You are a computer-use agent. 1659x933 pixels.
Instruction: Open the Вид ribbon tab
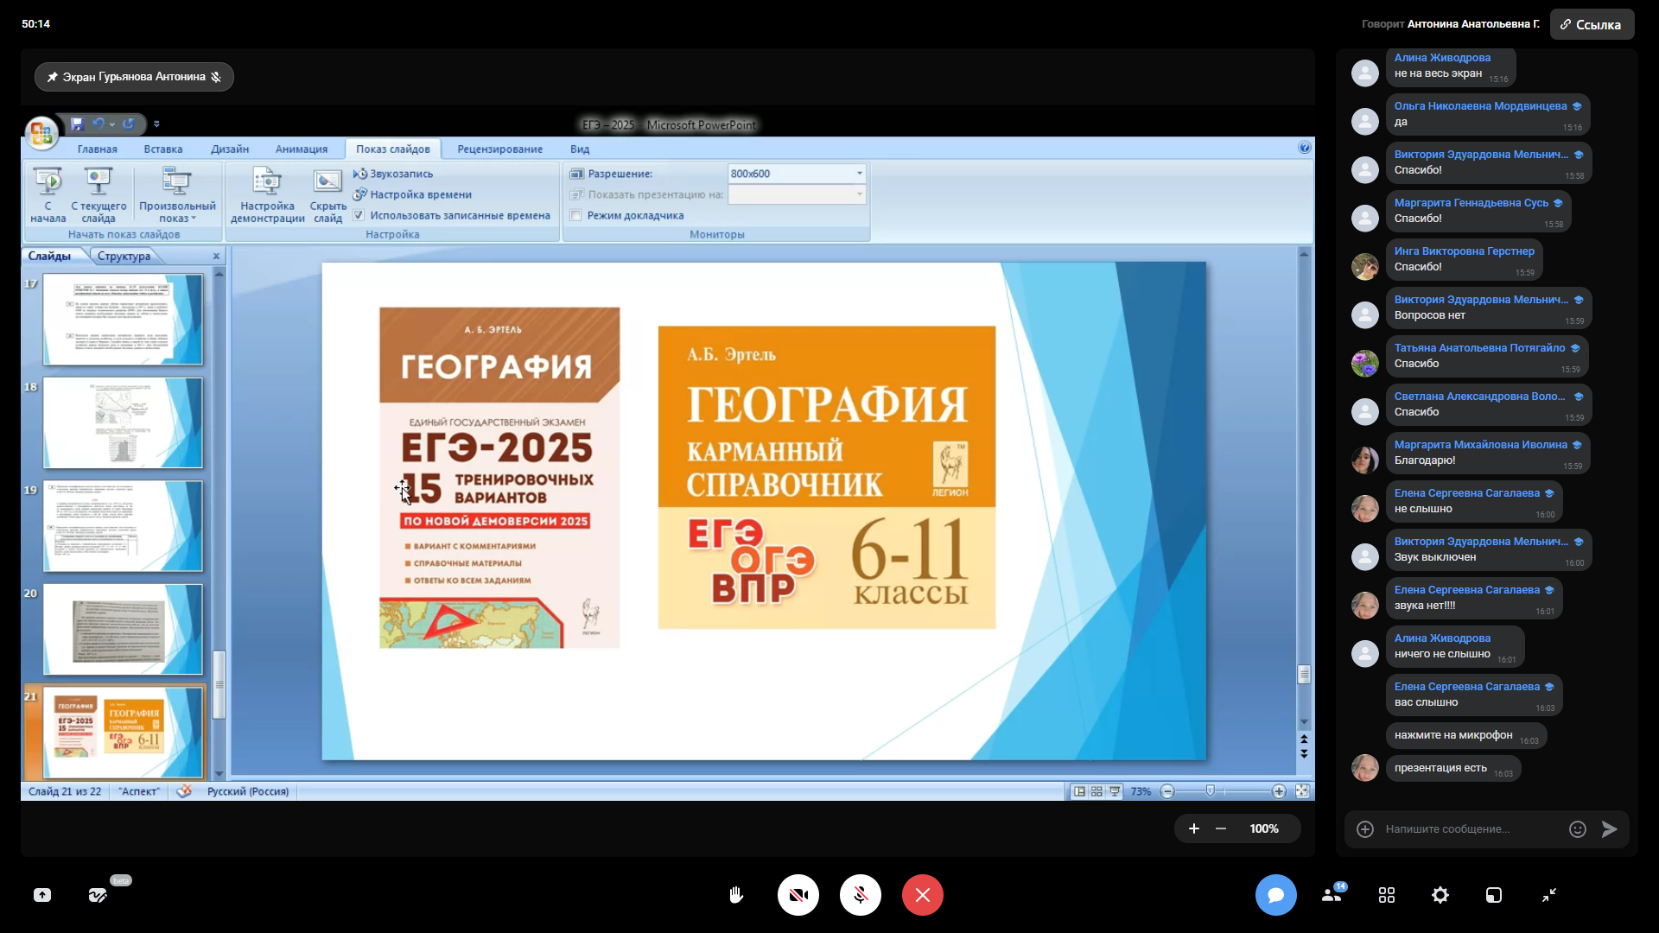pyautogui.click(x=580, y=149)
